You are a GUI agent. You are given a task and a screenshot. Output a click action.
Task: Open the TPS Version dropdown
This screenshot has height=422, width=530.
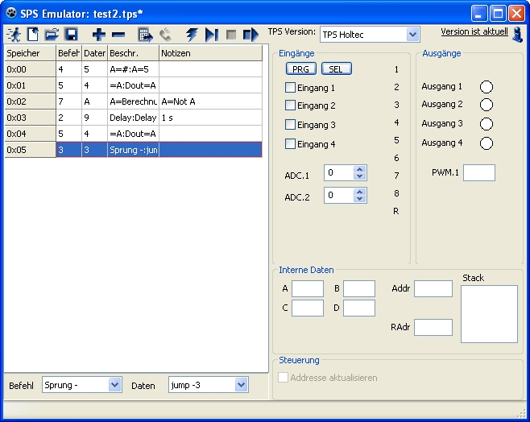pyautogui.click(x=412, y=34)
